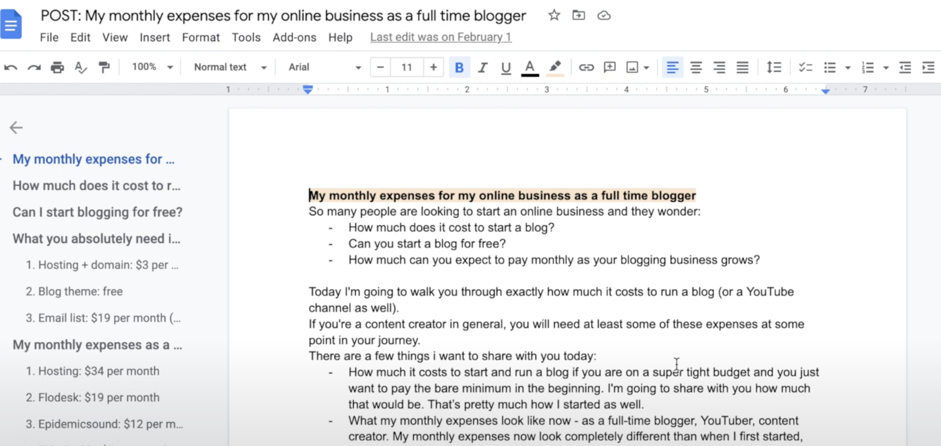
Task: Set left text alignment
Action: tap(672, 67)
